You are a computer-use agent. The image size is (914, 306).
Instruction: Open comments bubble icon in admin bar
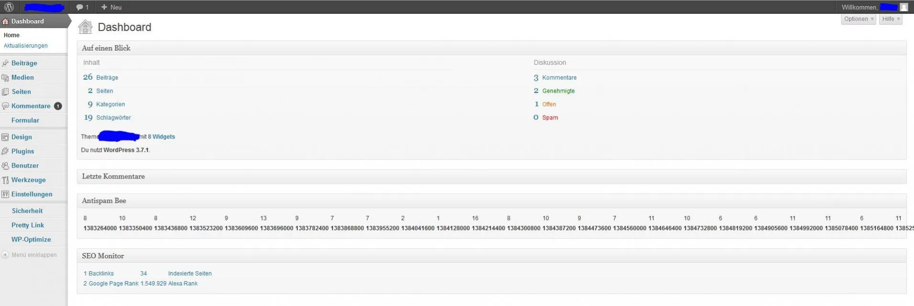(80, 7)
